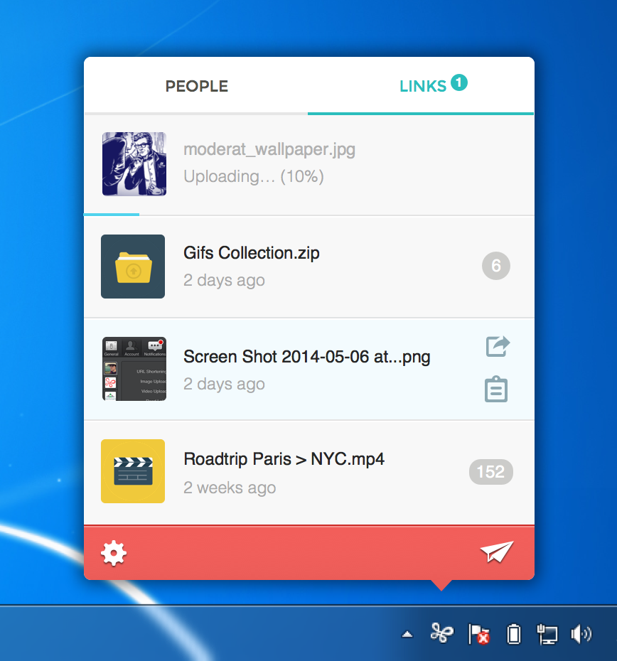Click the 152 views badge for Roadtrip video
This screenshot has height=661, width=617.
coord(491,472)
